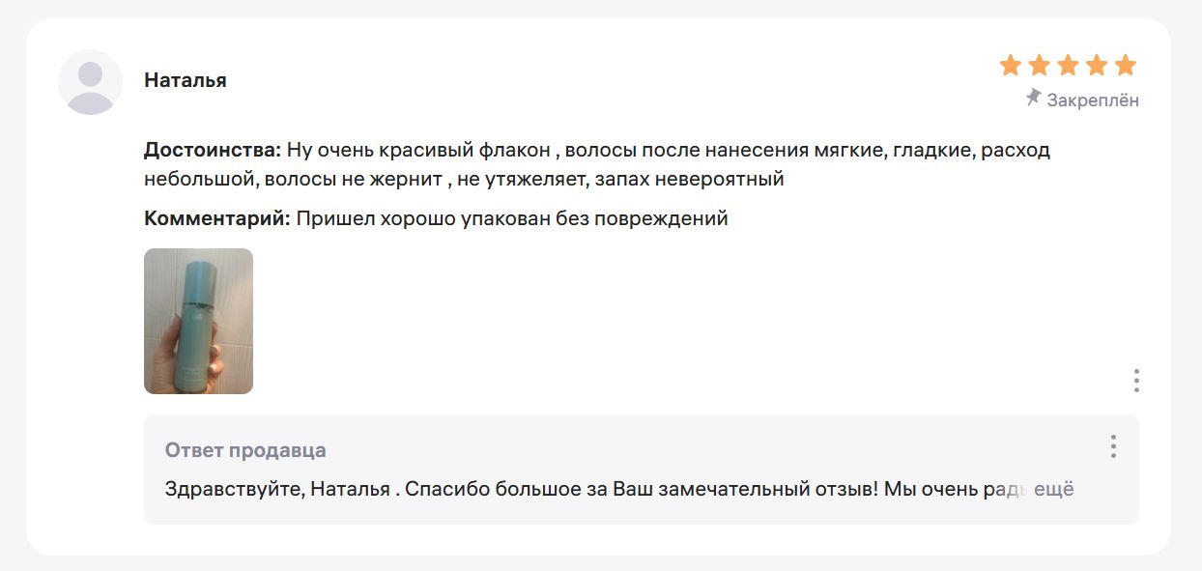Click the pin icon next to Закреплён
This screenshot has height=571, width=1202.
[1034, 98]
